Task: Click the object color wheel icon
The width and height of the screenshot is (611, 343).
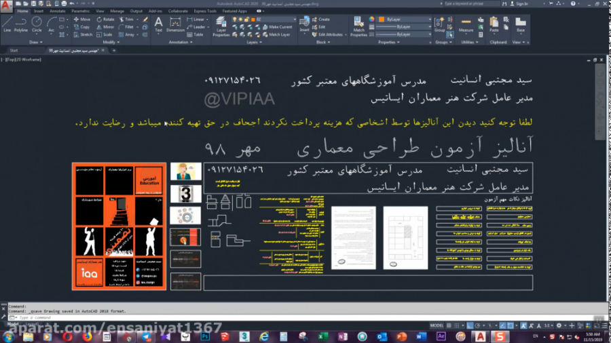Action: pyautogui.click(x=372, y=19)
